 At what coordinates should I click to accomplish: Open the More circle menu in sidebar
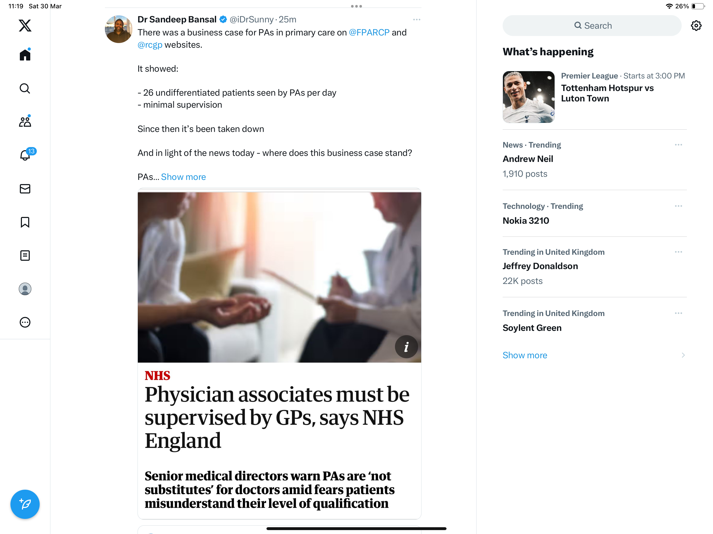click(x=25, y=322)
